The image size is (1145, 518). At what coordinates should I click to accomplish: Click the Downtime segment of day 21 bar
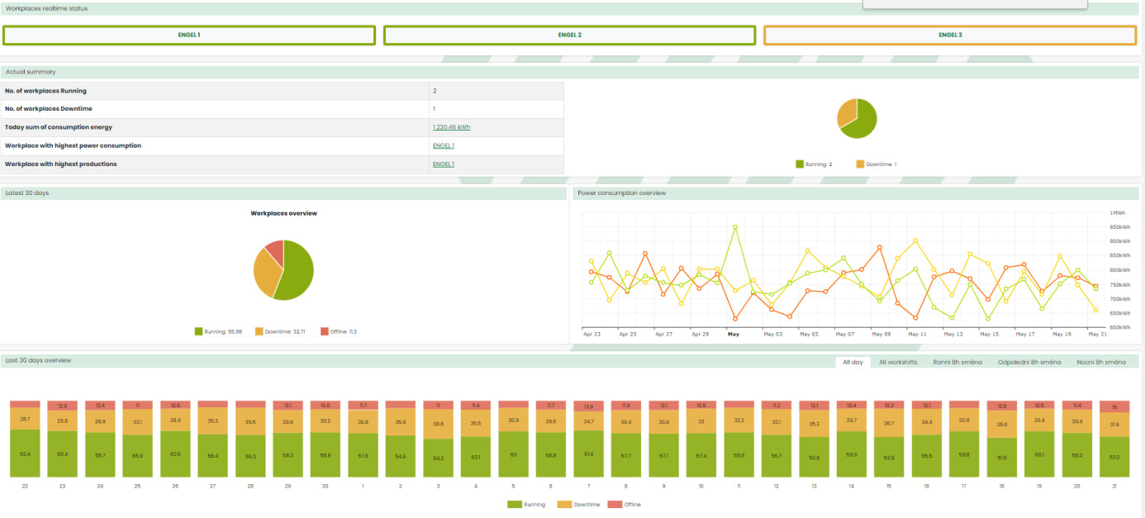click(1114, 425)
